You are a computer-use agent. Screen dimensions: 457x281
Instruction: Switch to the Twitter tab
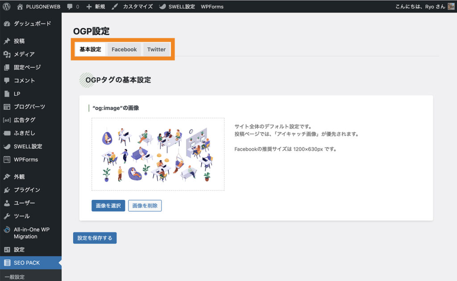click(156, 49)
